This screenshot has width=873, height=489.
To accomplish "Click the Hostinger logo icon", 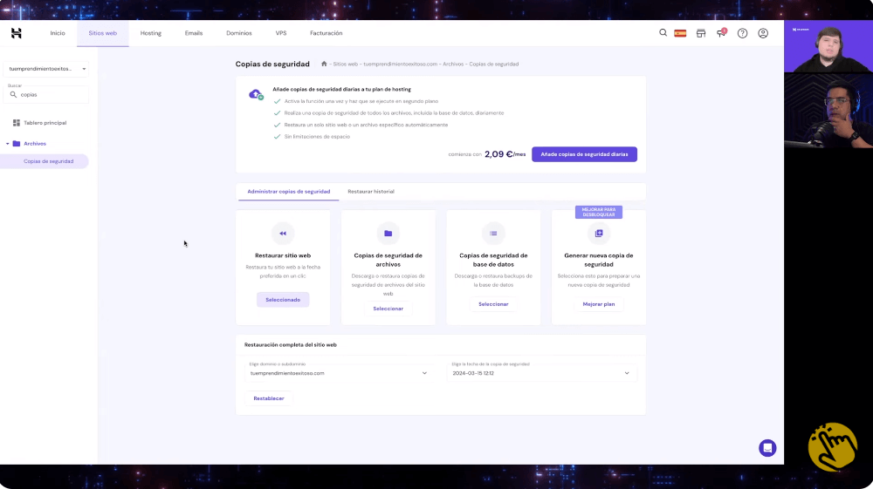I will tap(16, 33).
